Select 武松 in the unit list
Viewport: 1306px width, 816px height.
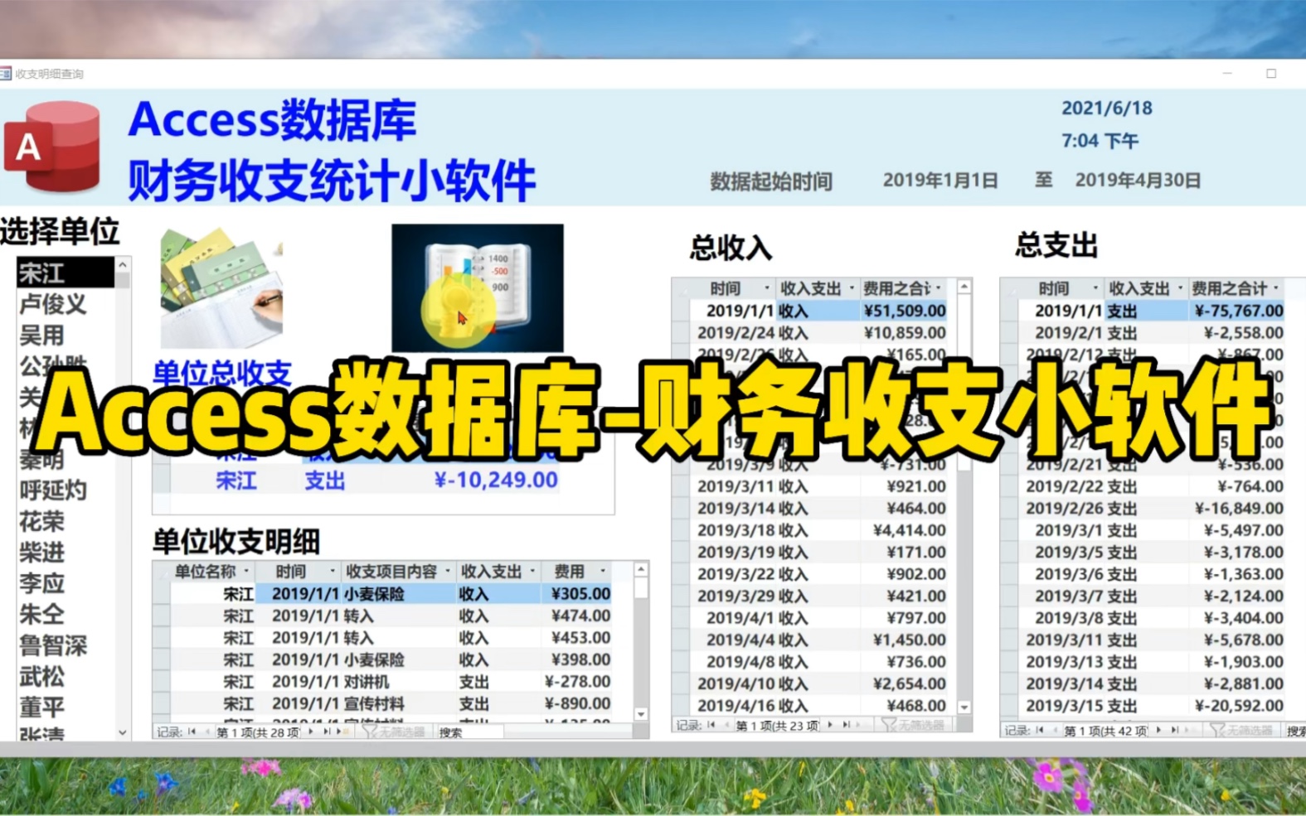pyautogui.click(x=66, y=676)
